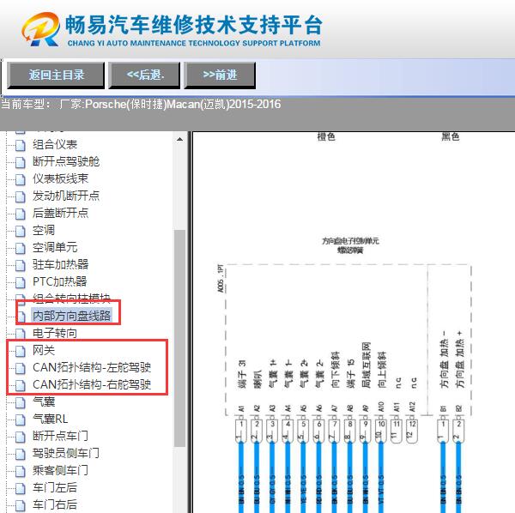515x513 pixels.
Task: Click the document icon beside 乘客侧车门
Action: [21, 471]
